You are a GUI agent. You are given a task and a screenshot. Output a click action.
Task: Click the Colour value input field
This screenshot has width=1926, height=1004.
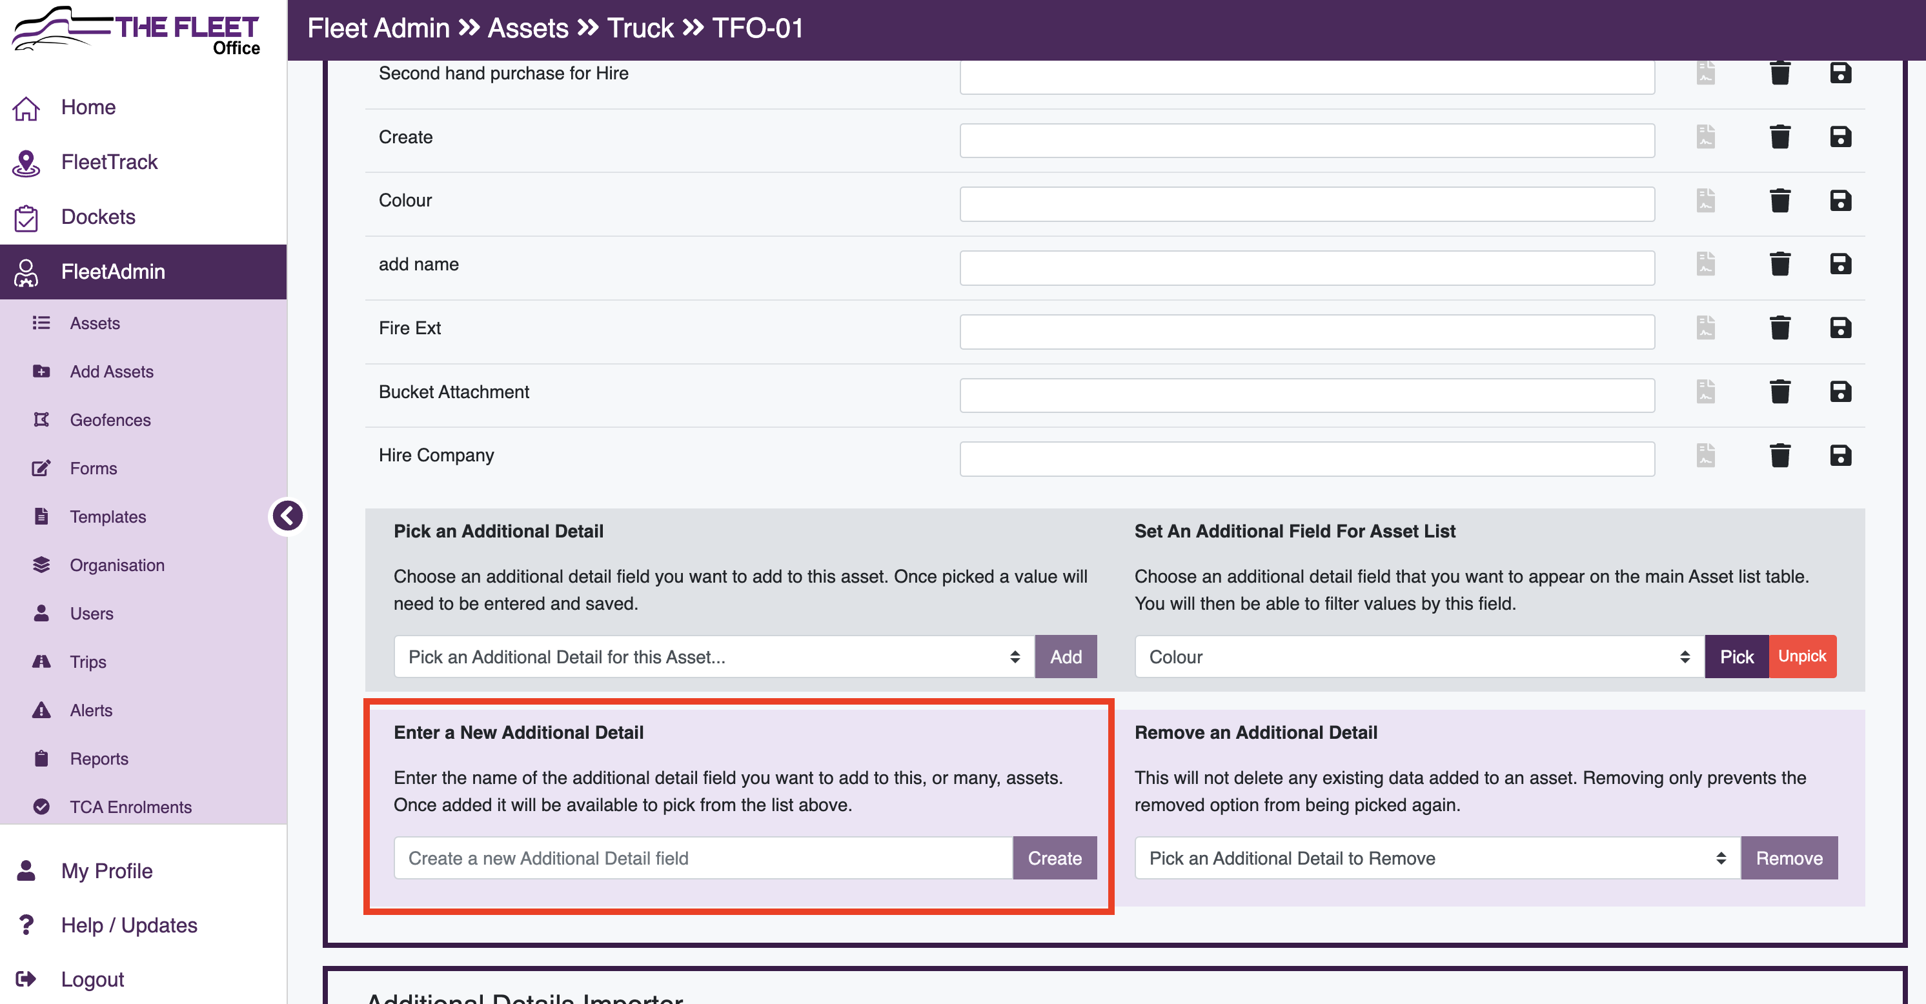[x=1307, y=204]
